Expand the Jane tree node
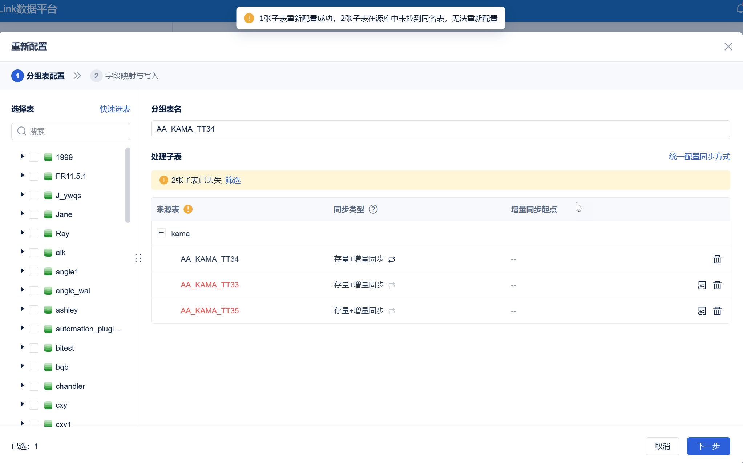 (x=22, y=213)
